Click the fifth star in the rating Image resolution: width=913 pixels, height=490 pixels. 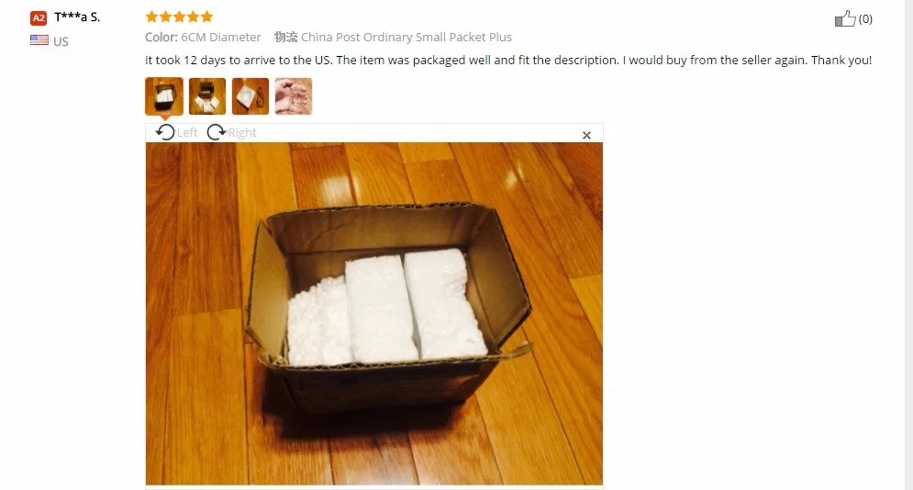(x=206, y=17)
